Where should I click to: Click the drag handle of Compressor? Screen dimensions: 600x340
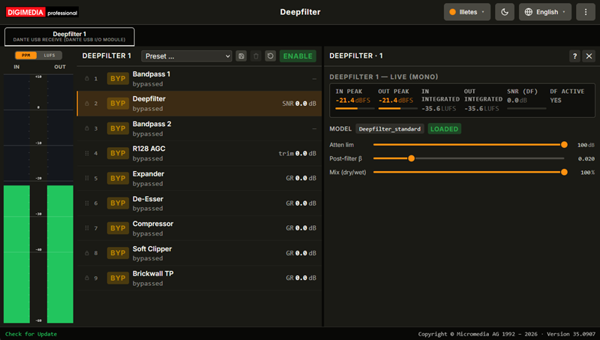pos(87,228)
